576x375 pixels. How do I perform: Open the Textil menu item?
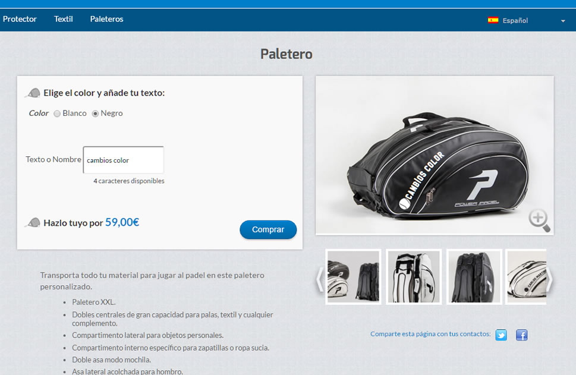(64, 19)
